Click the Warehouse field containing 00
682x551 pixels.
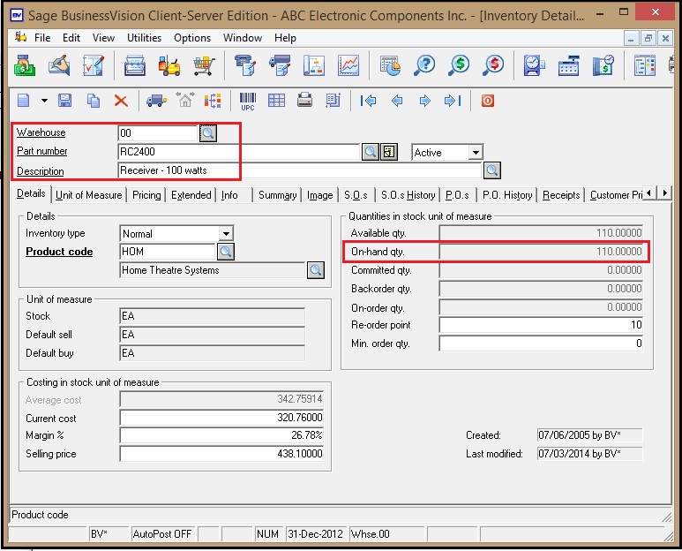pyautogui.click(x=158, y=133)
